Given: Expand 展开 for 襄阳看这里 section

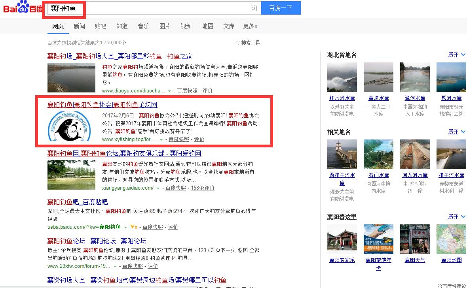Looking at the screenshot, I should [457, 216].
